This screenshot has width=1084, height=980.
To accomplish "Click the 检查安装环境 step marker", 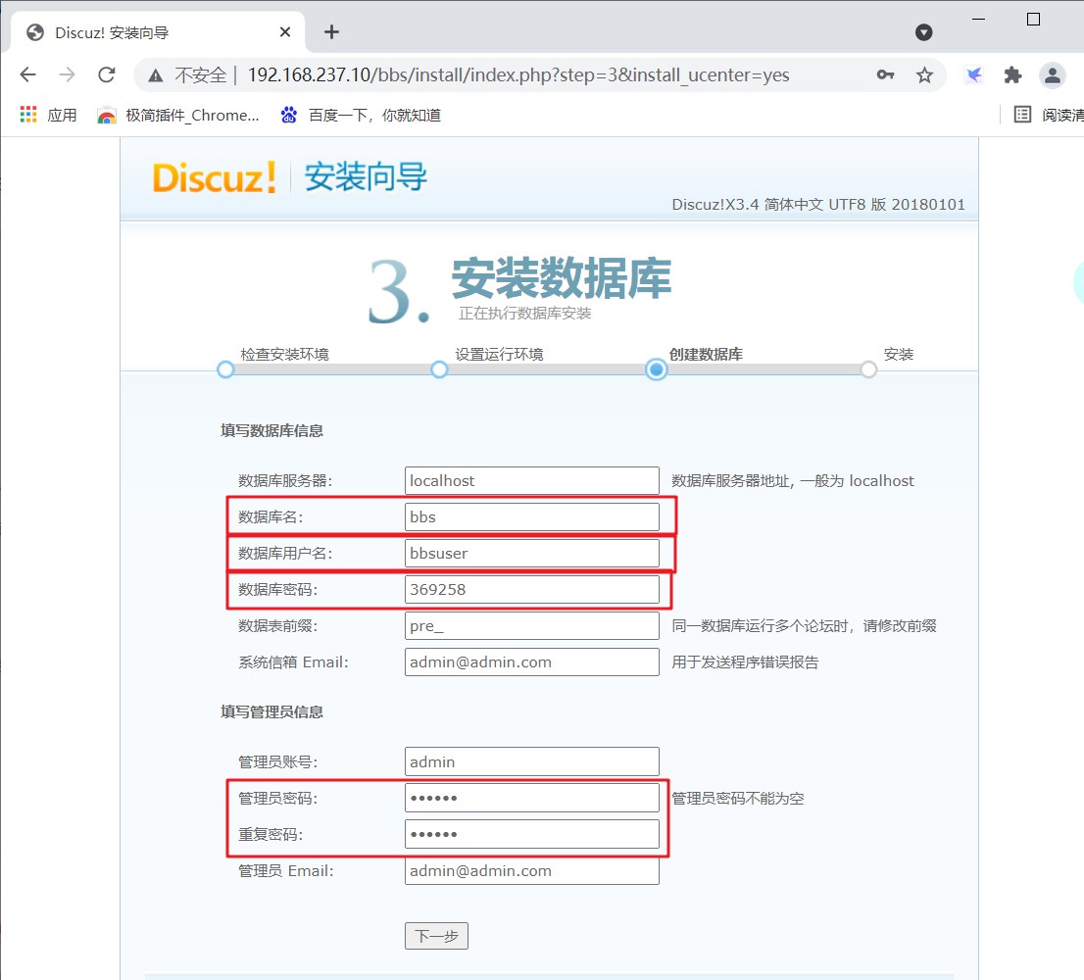I will (x=225, y=369).
